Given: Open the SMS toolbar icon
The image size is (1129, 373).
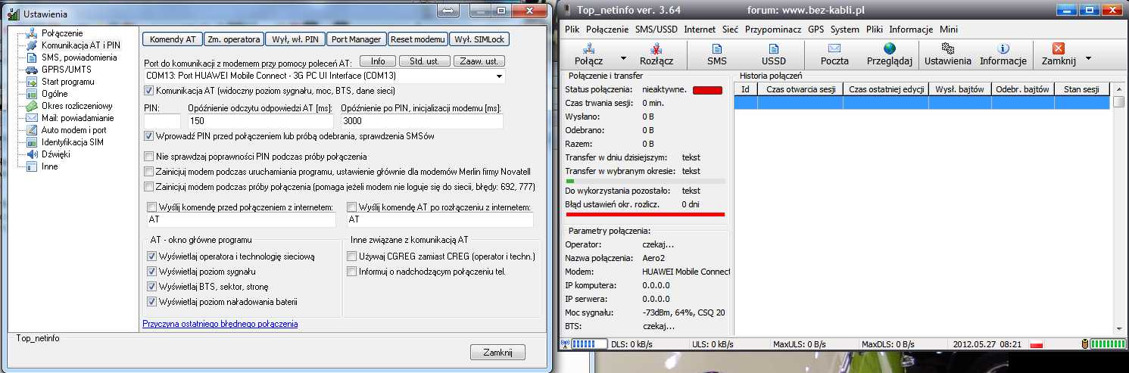Looking at the screenshot, I should [716, 48].
